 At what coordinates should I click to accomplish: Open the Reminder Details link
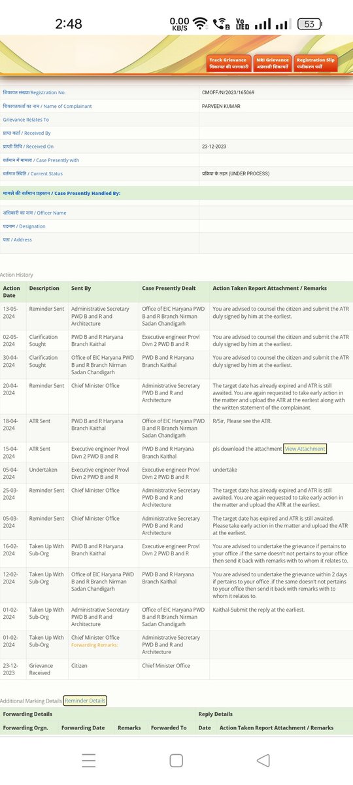(85, 701)
